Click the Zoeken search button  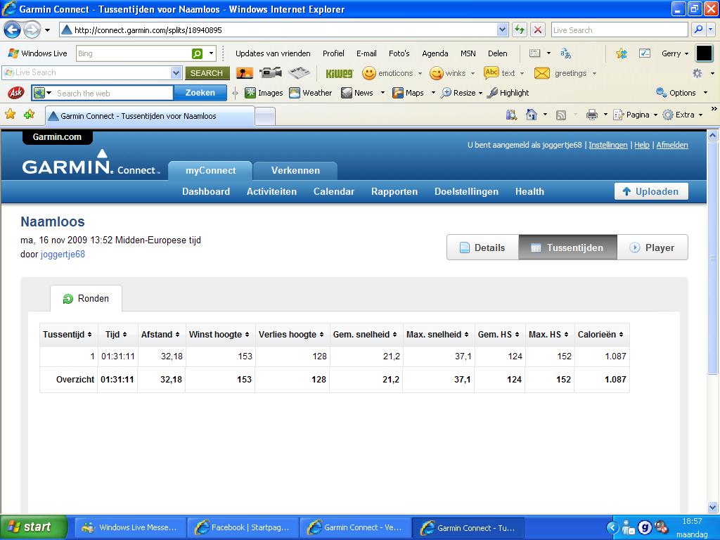point(200,93)
